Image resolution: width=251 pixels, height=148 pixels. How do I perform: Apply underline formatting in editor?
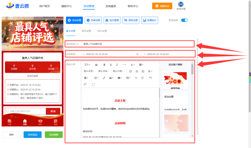[111, 65]
